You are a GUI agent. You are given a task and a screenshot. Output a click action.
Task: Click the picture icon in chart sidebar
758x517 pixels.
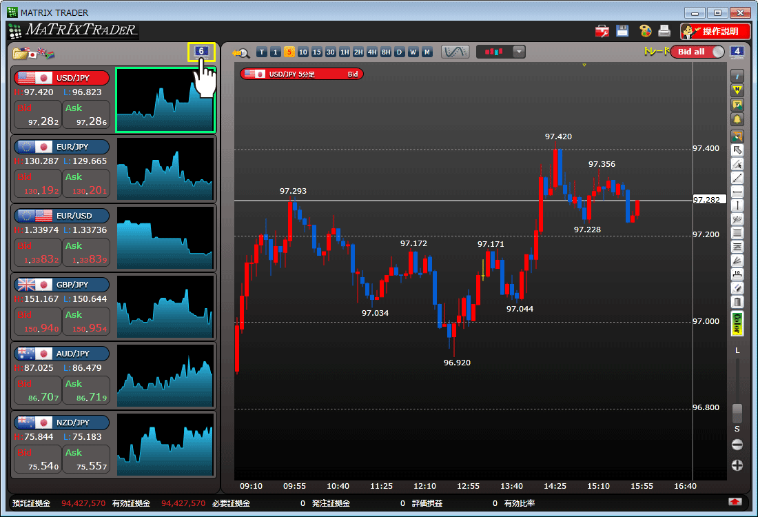[x=737, y=105]
